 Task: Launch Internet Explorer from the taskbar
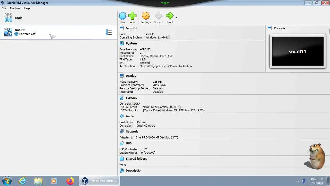pyautogui.click(x=23, y=181)
